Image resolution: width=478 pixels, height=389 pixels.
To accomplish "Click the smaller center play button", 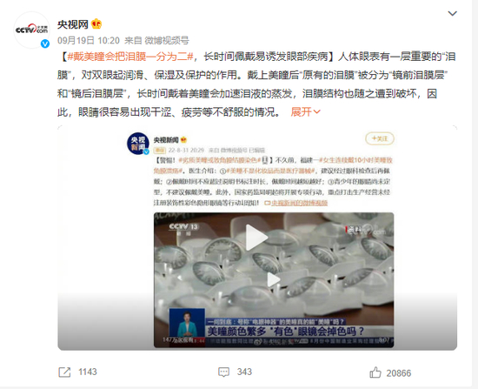I will tap(274, 279).
